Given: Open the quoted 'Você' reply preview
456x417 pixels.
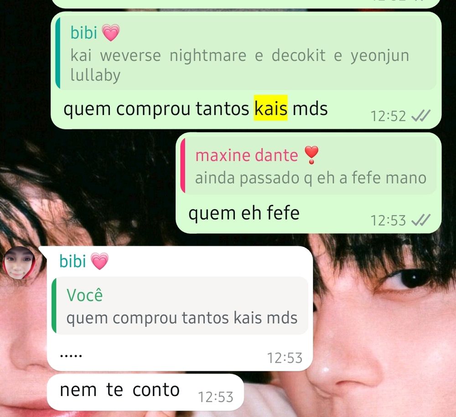Looking at the screenshot, I should pos(180,306).
